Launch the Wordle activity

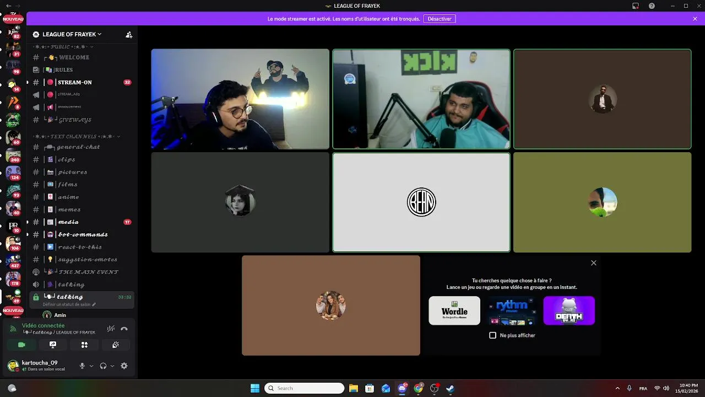[454, 310]
